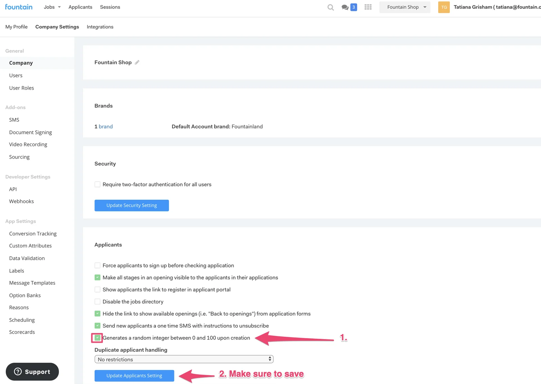The width and height of the screenshot is (541, 384).
Task: Open the Duplicate applicant handling select
Action: 184,359
